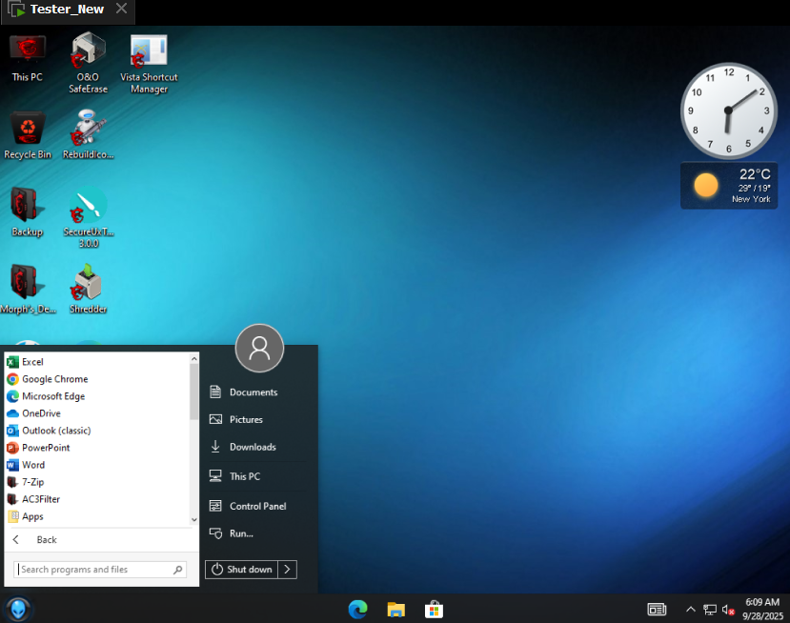790x623 pixels.
Task: Expand the Apps folder in programs list
Action: [33, 516]
